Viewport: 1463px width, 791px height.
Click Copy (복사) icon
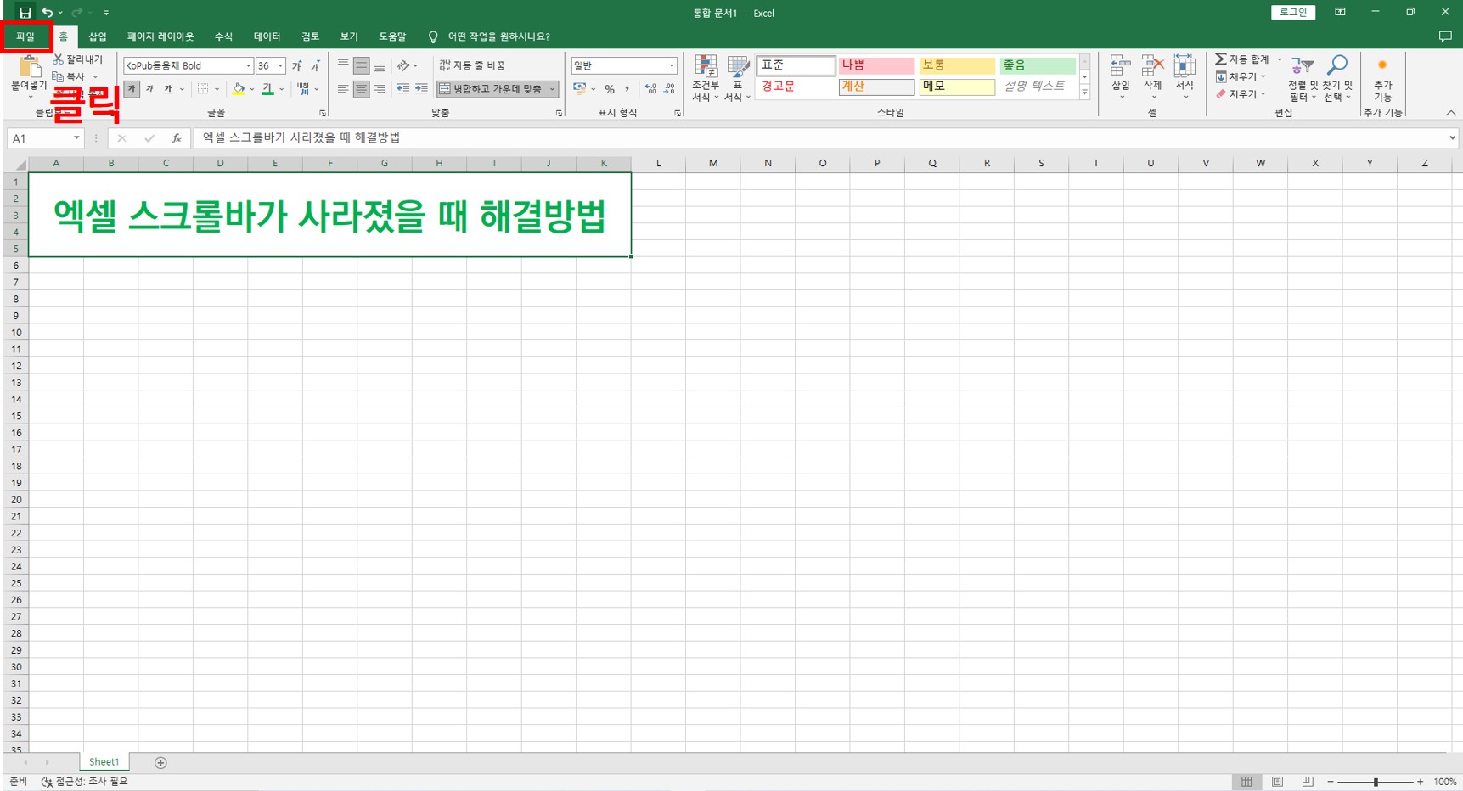[x=58, y=76]
